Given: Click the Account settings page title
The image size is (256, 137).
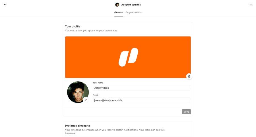Looking at the screenshot, I should (131, 5).
